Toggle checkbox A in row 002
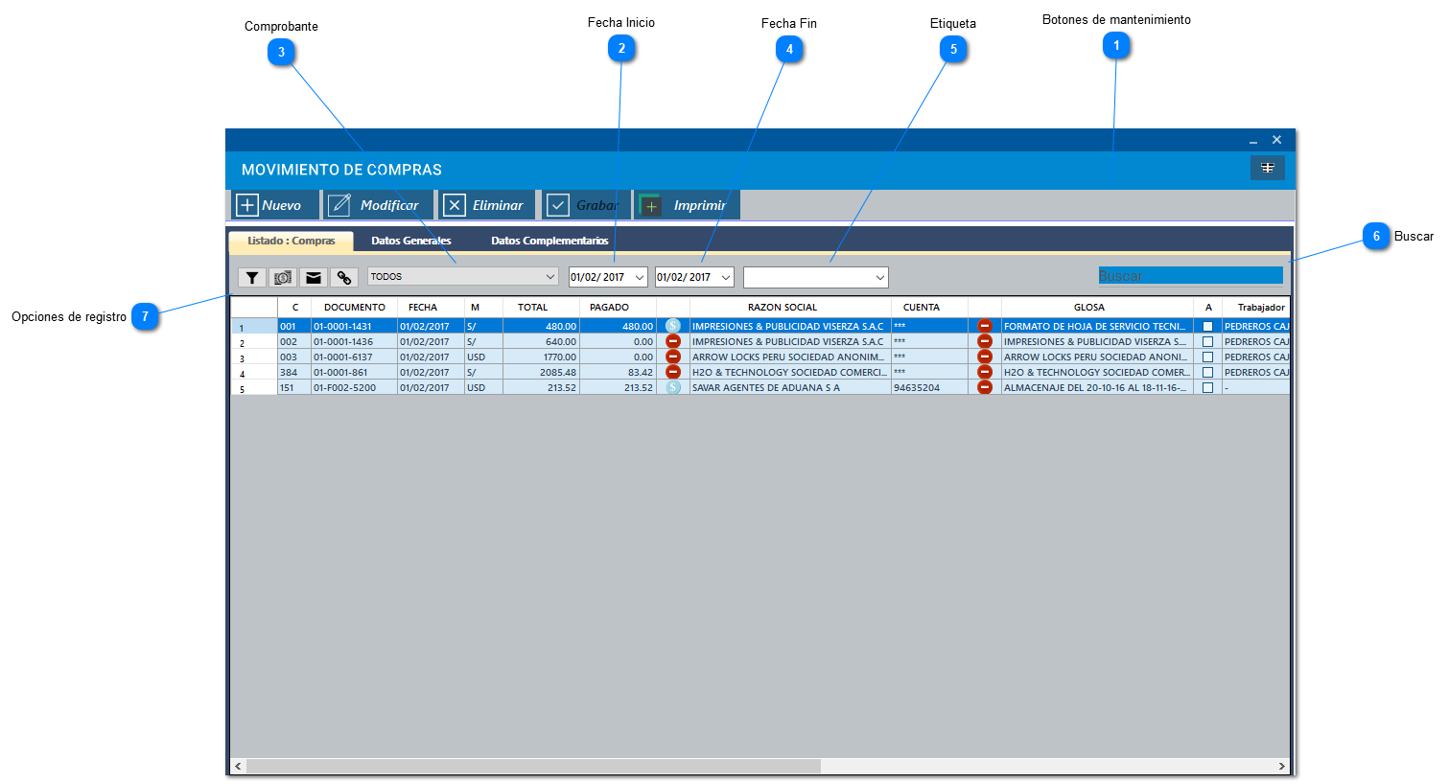This screenshot has width=1449, height=784. pyautogui.click(x=1207, y=342)
